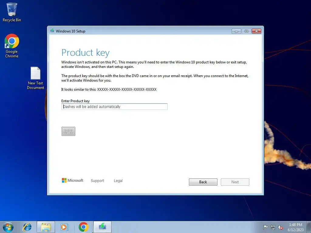Screen dimensions: 311x233
Task: Switch to Windows 10 Setup taskbar button
Action: (x=102, y=227)
